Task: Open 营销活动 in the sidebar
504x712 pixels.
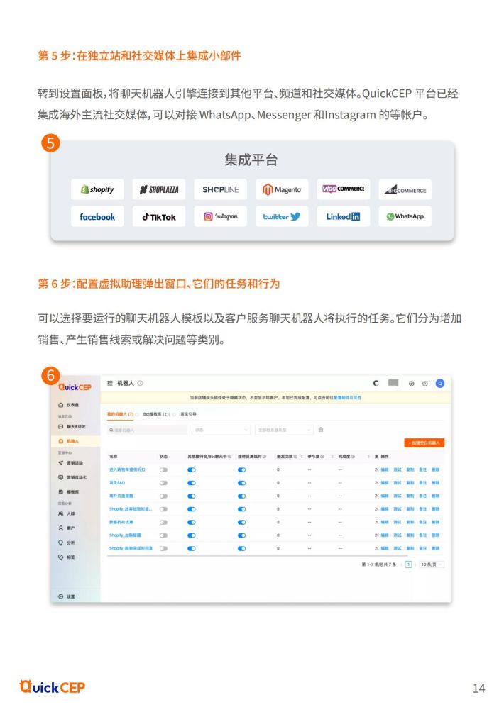Action: point(71,462)
